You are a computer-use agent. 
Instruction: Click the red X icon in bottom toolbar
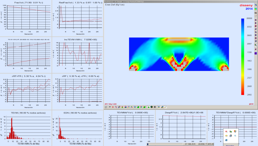click(113, 107)
